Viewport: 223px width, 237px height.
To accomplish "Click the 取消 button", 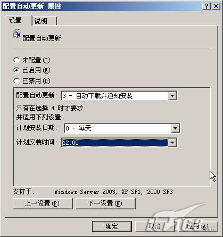I will pyautogui.click(x=155, y=226).
